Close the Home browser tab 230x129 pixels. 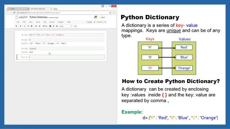pos(28,9)
